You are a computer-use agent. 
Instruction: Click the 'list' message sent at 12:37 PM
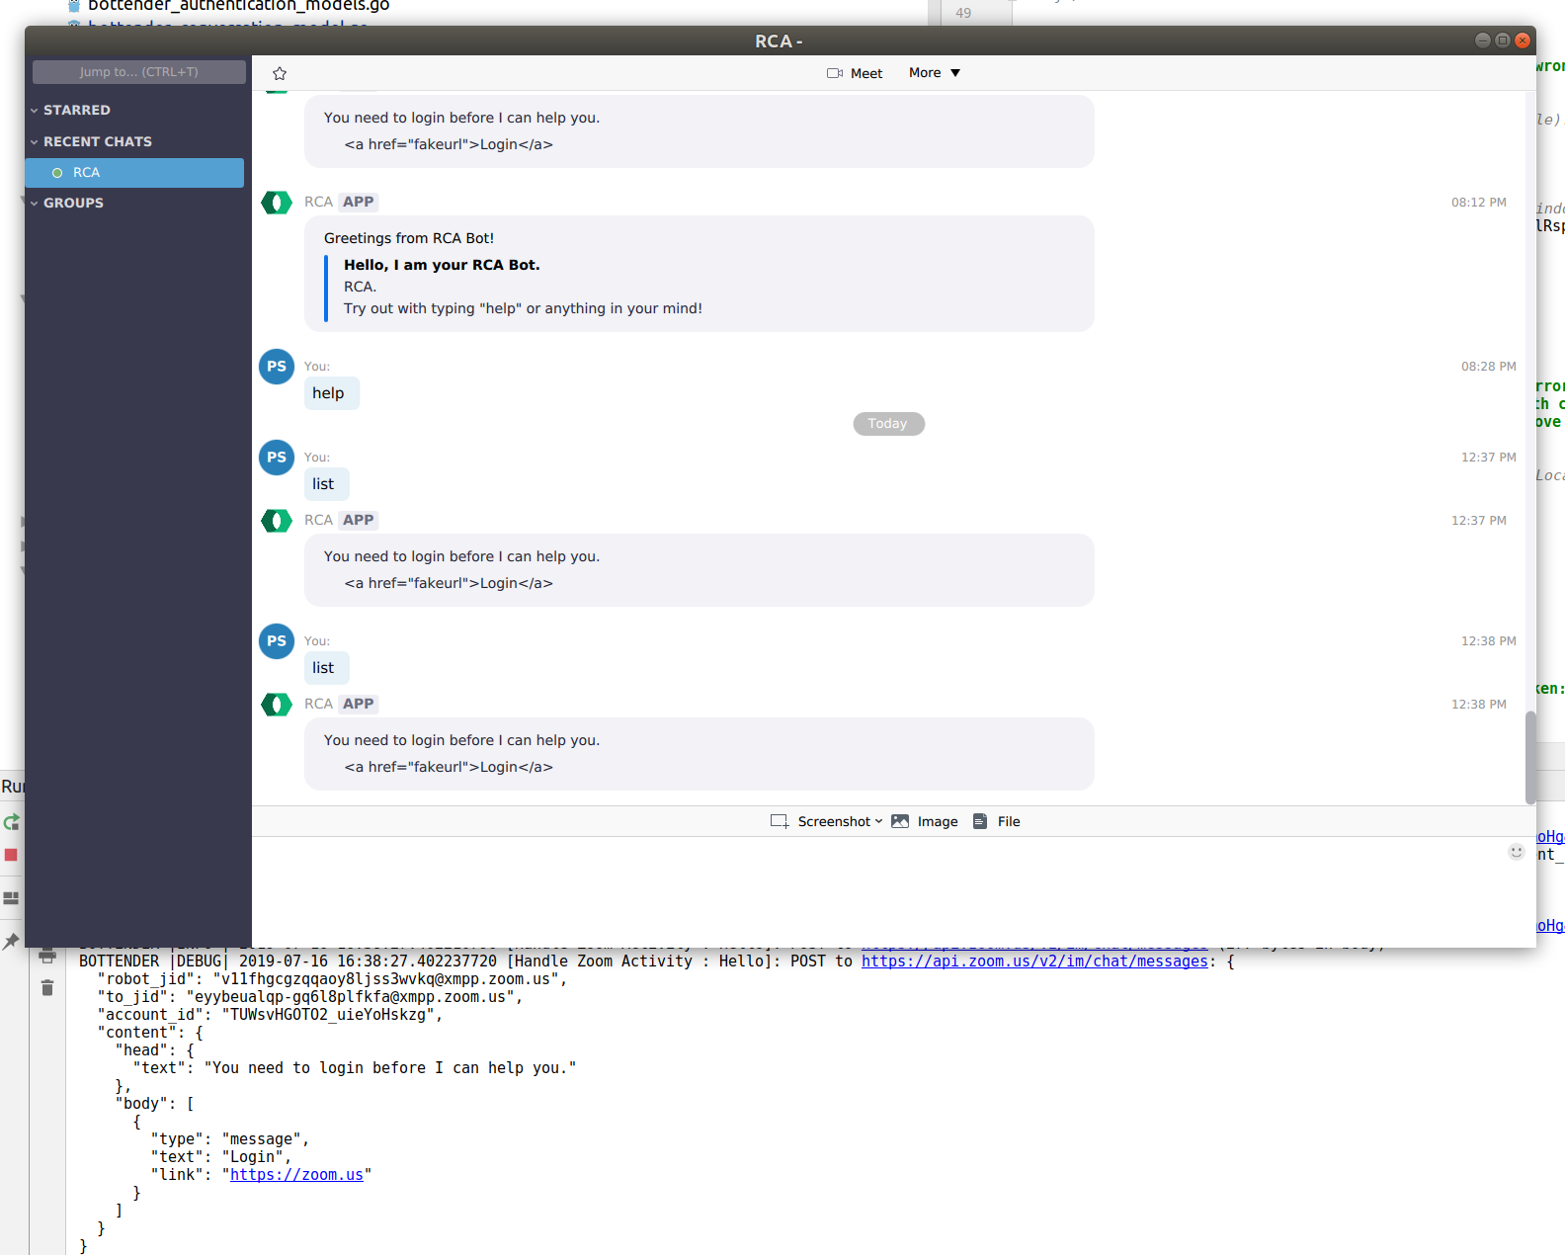point(326,484)
